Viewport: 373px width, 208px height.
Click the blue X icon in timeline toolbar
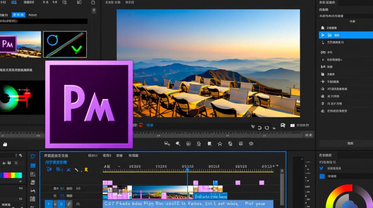[69, 169]
